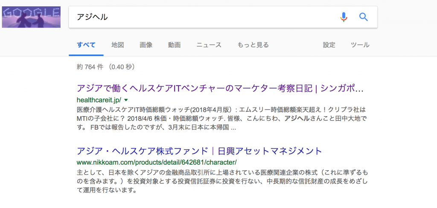The width and height of the screenshot is (437, 208).
Task: Open the 画像 results tab
Action: coord(146,45)
